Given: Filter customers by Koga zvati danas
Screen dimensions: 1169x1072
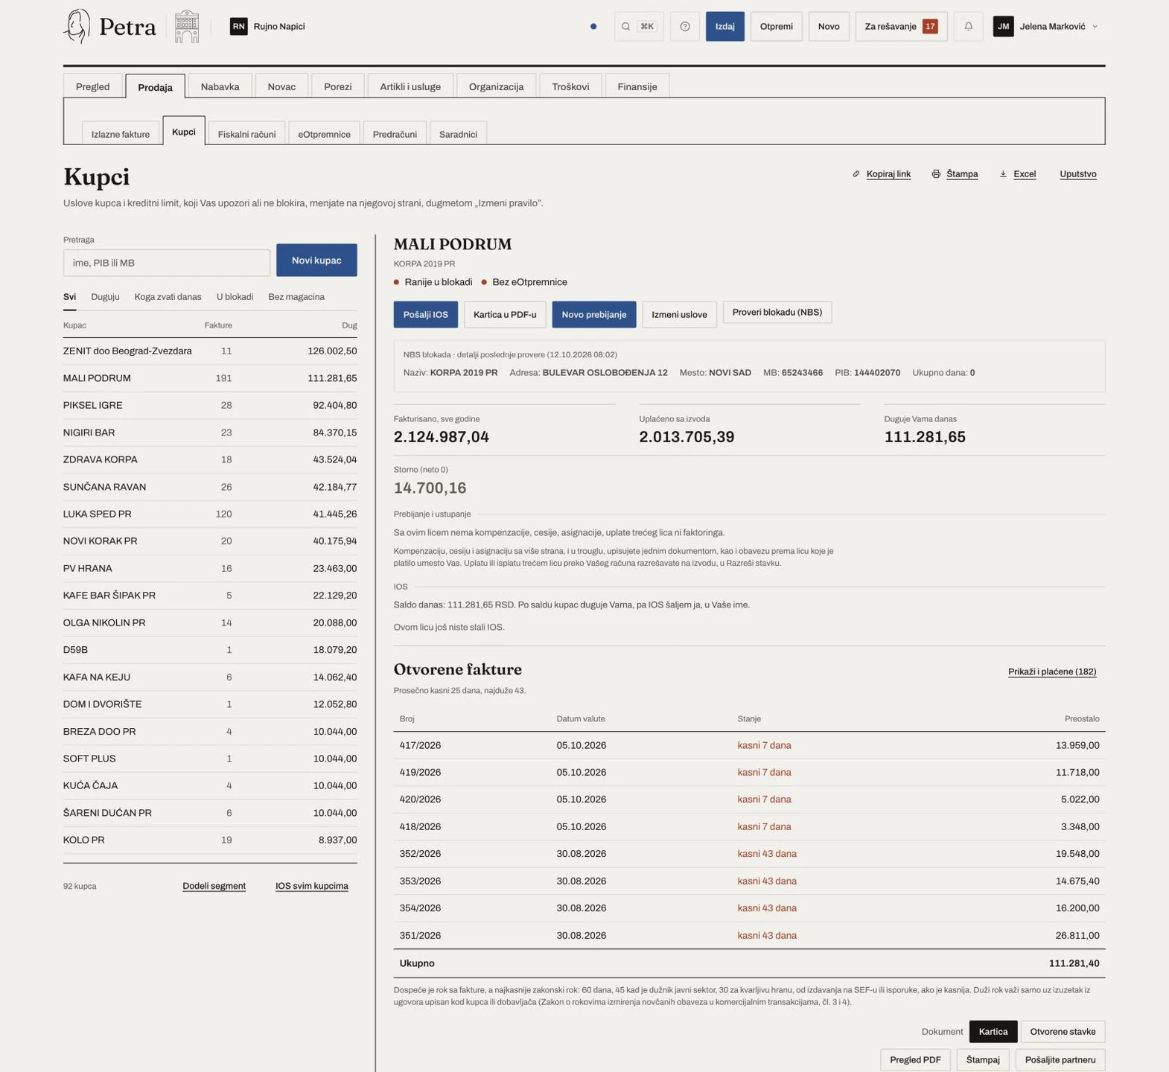Looking at the screenshot, I should coord(168,297).
